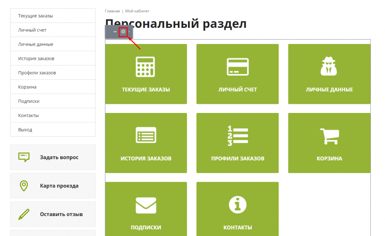
Task: Click the envelope icon on Подписки tile
Action: pyautogui.click(x=146, y=205)
